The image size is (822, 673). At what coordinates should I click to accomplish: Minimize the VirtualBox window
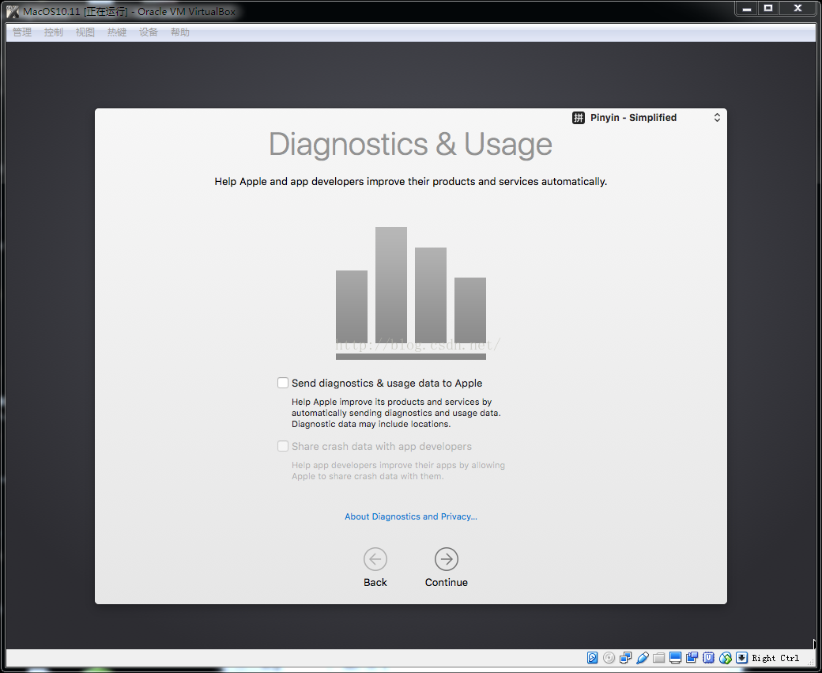click(746, 9)
